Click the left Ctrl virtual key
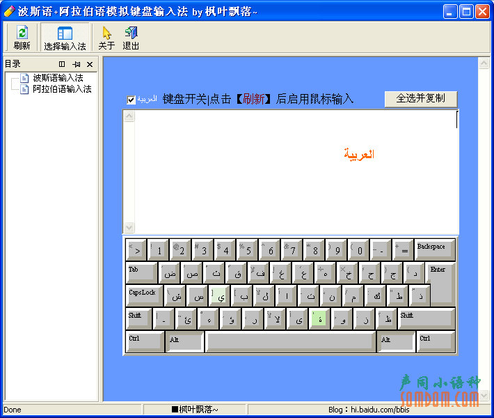Image resolution: width=494 pixels, height=418 pixels. click(x=145, y=341)
